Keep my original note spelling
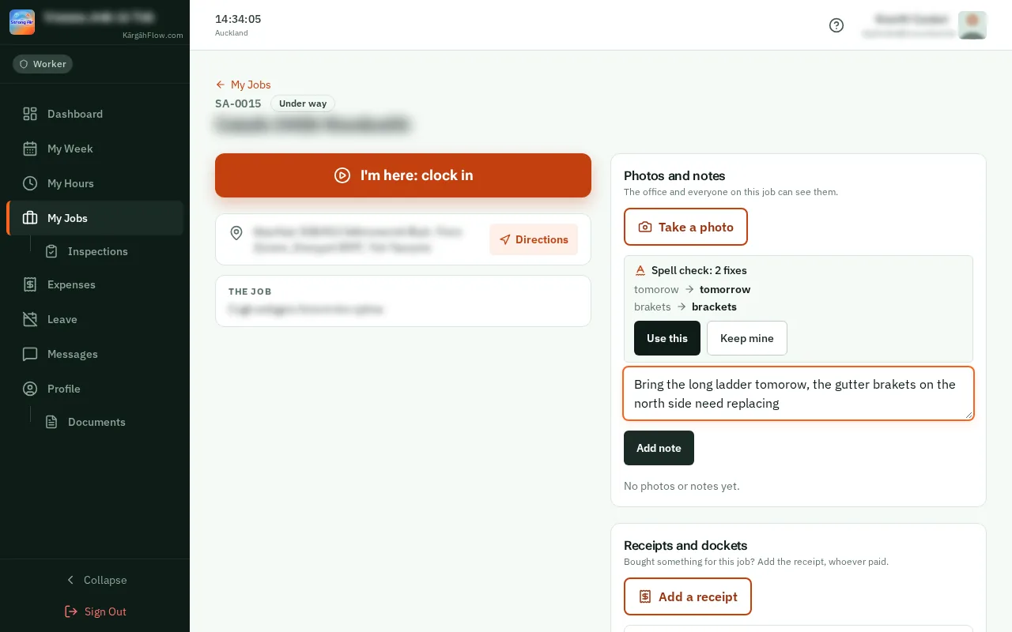1012x632 pixels. click(747, 338)
